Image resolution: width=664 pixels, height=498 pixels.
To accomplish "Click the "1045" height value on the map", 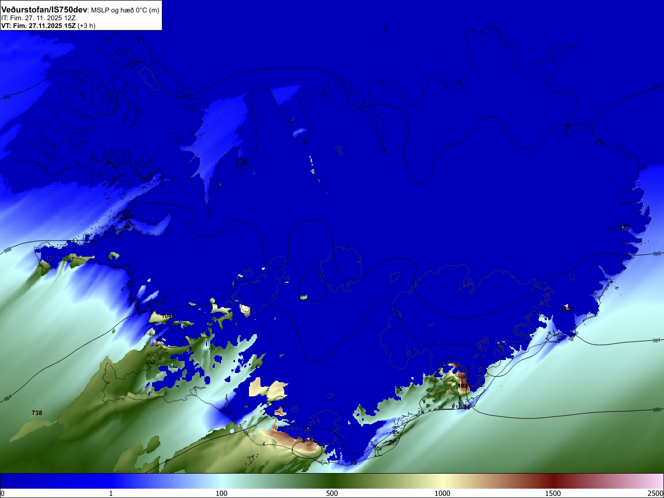I will 167,316.
